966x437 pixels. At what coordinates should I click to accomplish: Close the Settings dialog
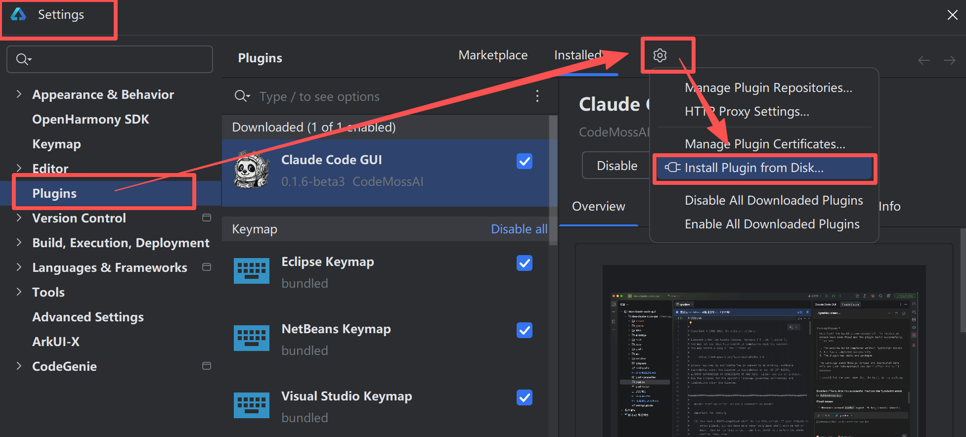[x=952, y=15]
